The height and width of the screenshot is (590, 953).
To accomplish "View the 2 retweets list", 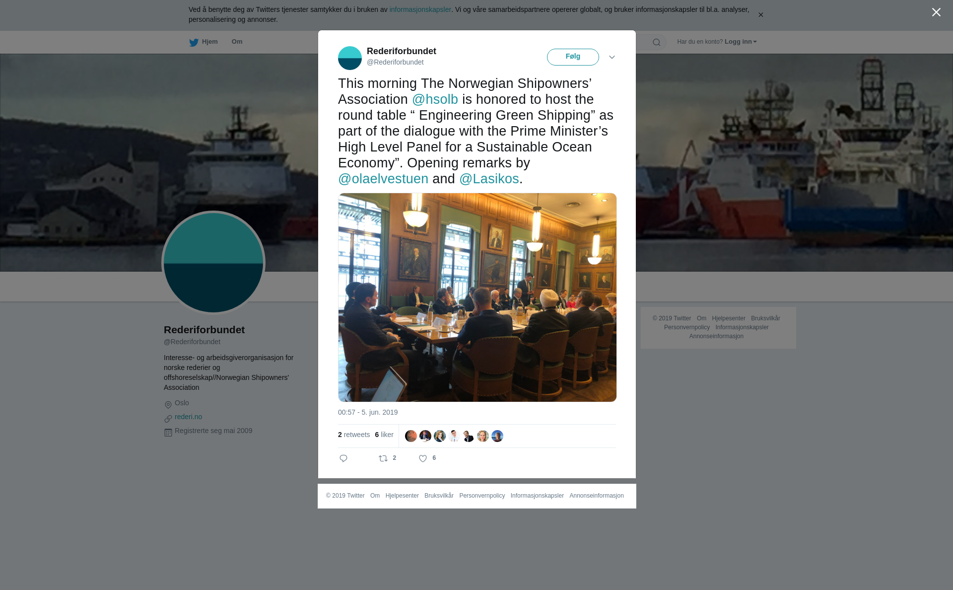I will (x=354, y=435).
